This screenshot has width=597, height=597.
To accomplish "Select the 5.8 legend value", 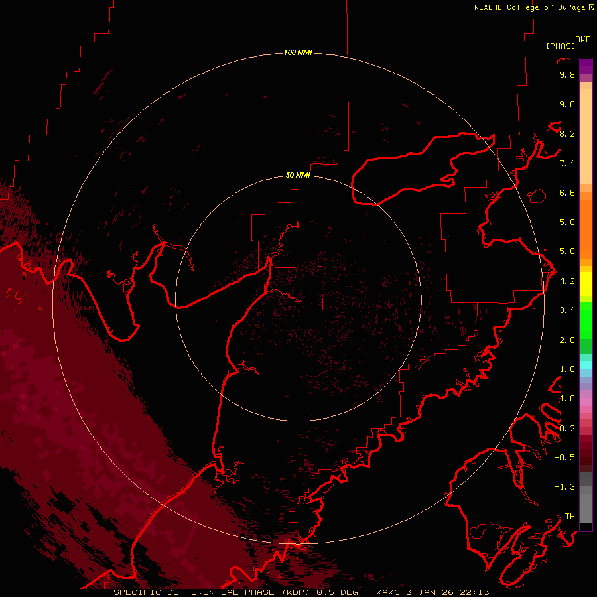I will 567,222.
